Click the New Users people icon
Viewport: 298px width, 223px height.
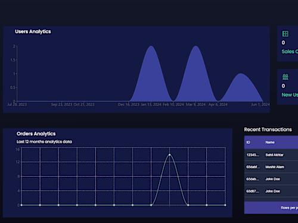point(285,77)
